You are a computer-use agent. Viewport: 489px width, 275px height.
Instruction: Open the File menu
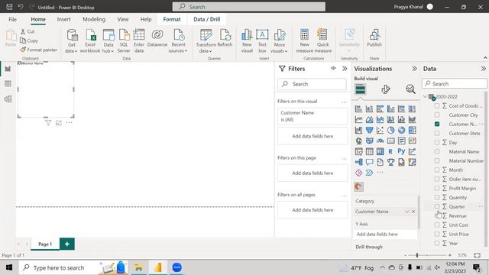pos(12,19)
